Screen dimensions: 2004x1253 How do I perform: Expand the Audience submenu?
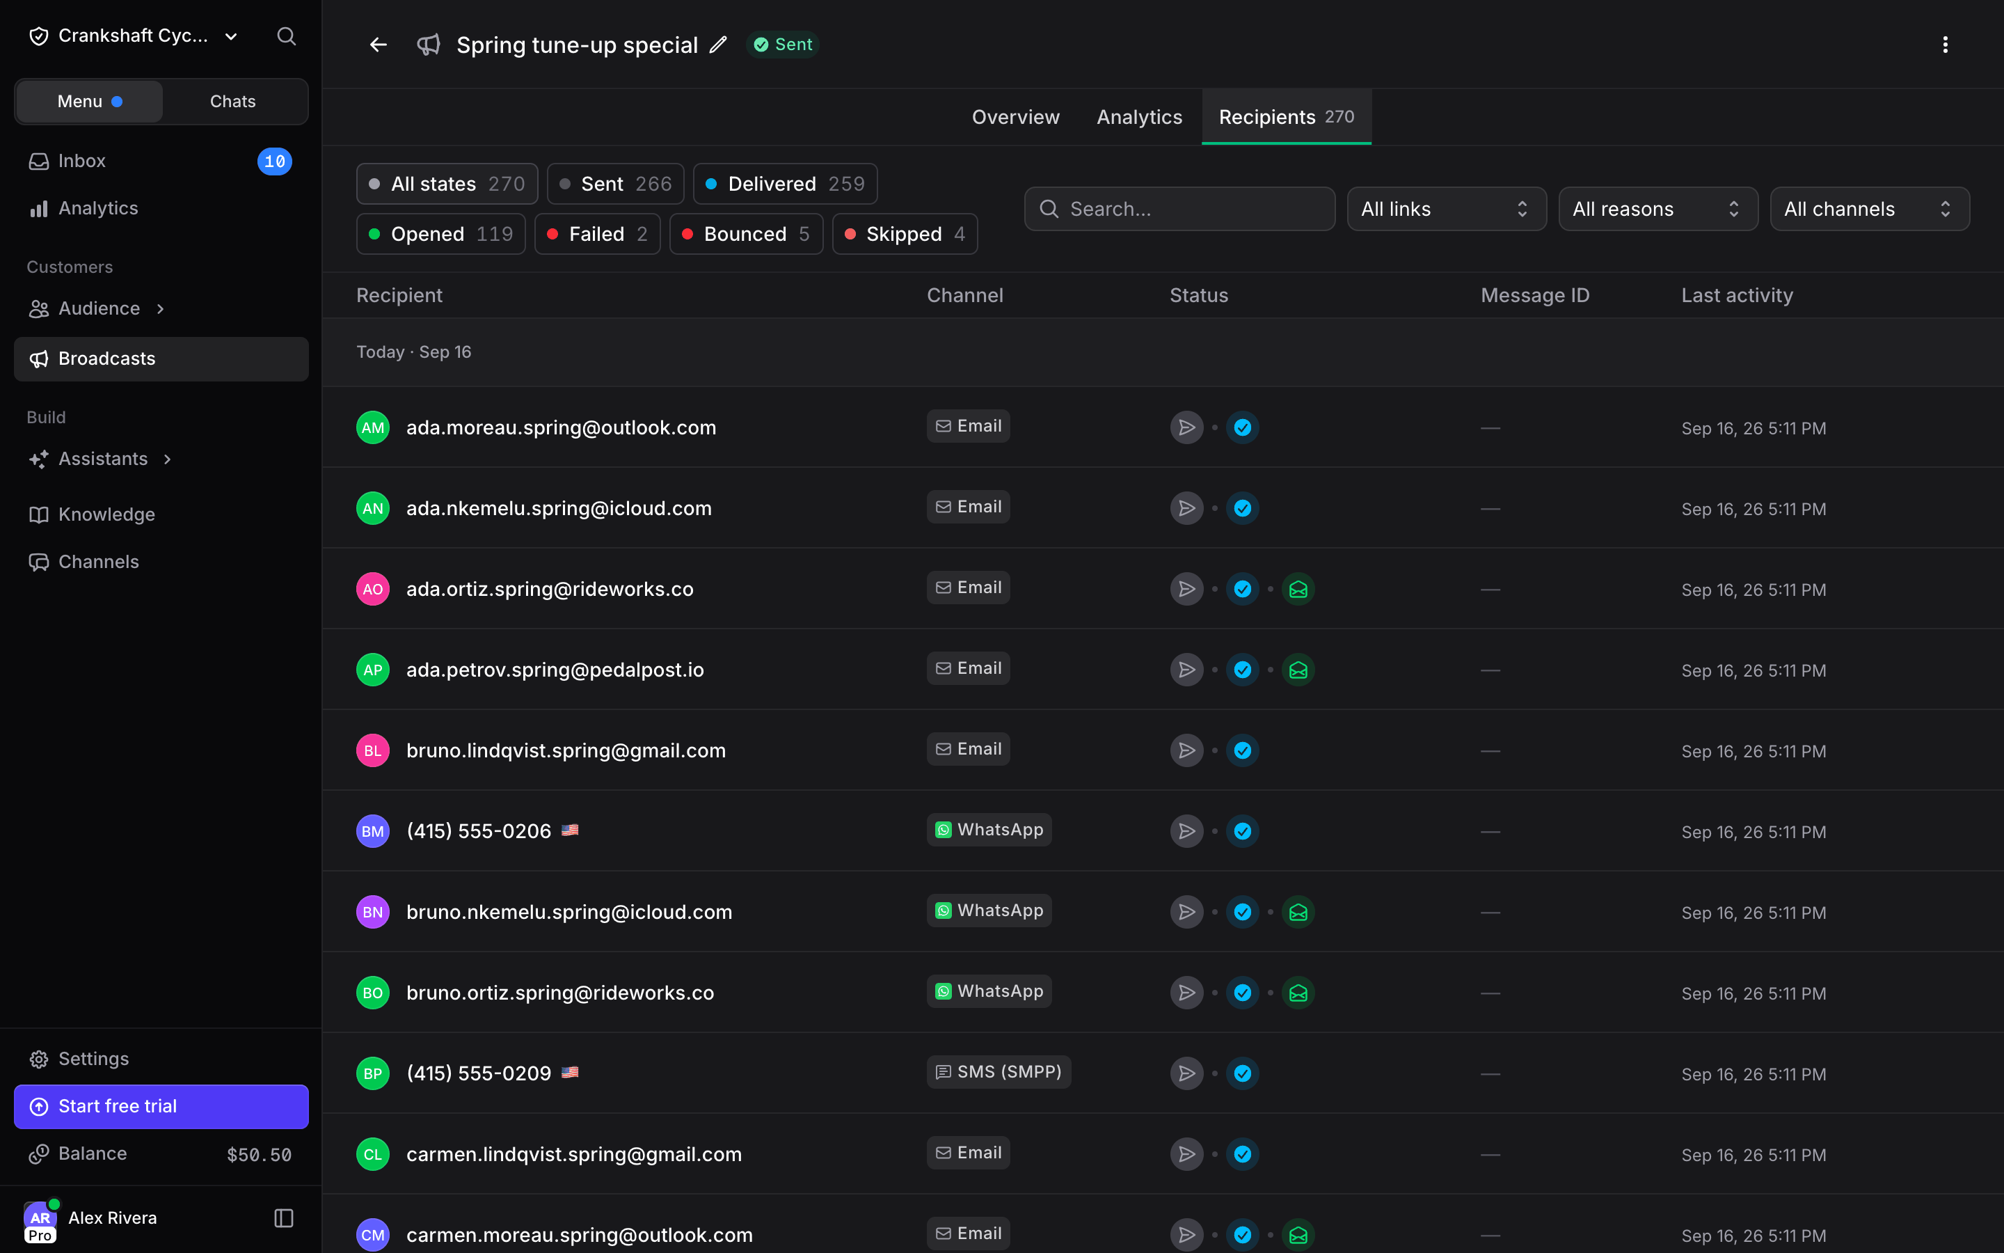161,309
